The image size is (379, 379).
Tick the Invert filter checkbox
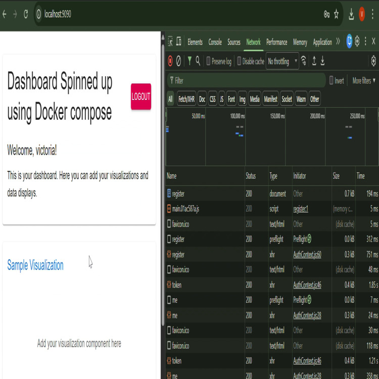point(331,80)
